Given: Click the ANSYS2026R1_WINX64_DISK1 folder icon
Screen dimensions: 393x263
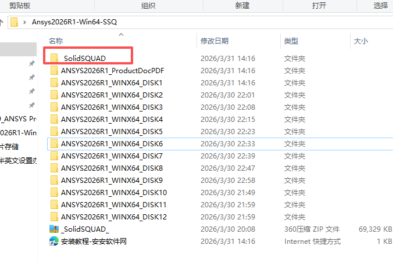Looking at the screenshot, I should [x=54, y=82].
